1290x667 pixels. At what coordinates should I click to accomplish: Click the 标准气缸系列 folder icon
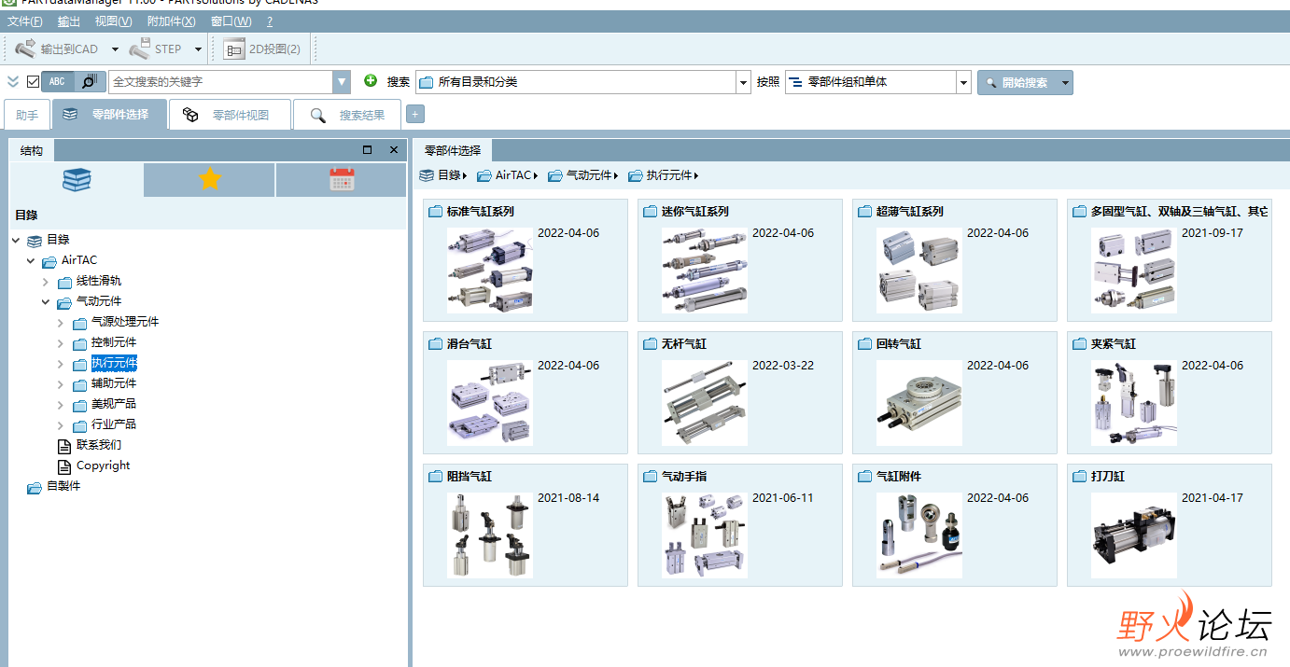pyautogui.click(x=435, y=212)
